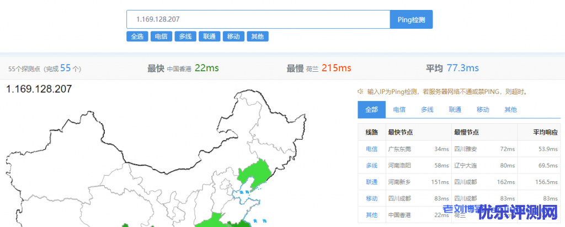Toggle the 多线 filter under the search box
The height and width of the screenshot is (227, 565).
(x=185, y=36)
